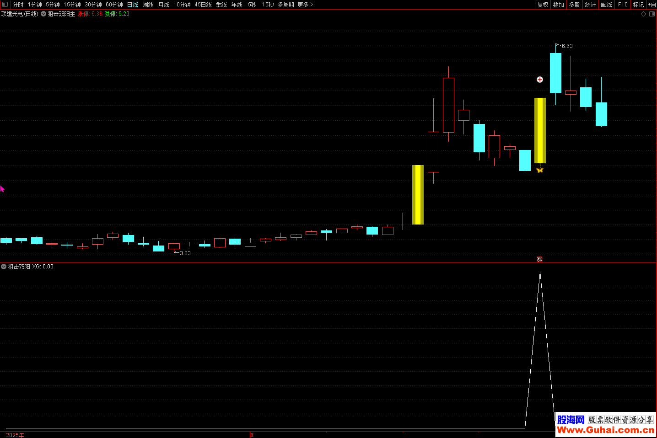The height and width of the screenshot is (438, 657).
Task: Toggle the left sidebar panel icon
Action: pos(5,5)
